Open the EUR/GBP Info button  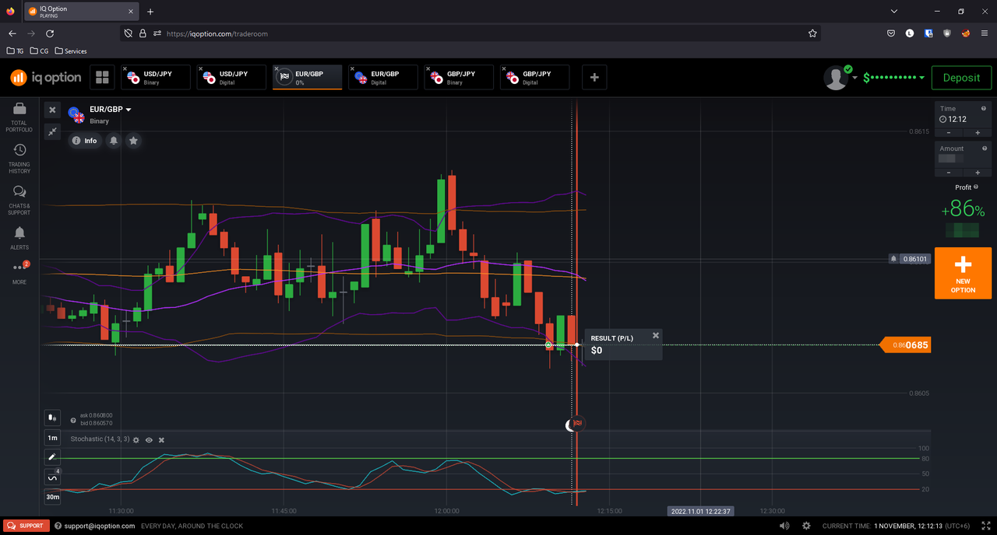[84, 141]
